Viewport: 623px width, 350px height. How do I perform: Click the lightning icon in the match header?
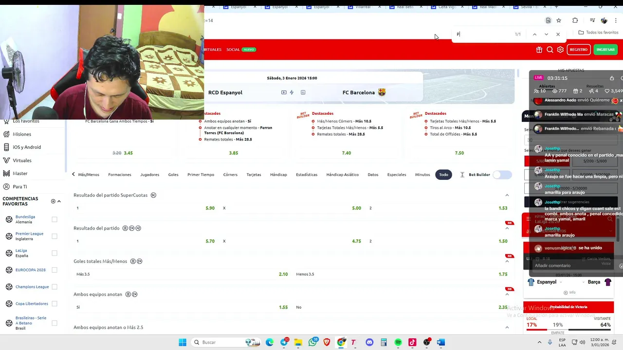(292, 92)
